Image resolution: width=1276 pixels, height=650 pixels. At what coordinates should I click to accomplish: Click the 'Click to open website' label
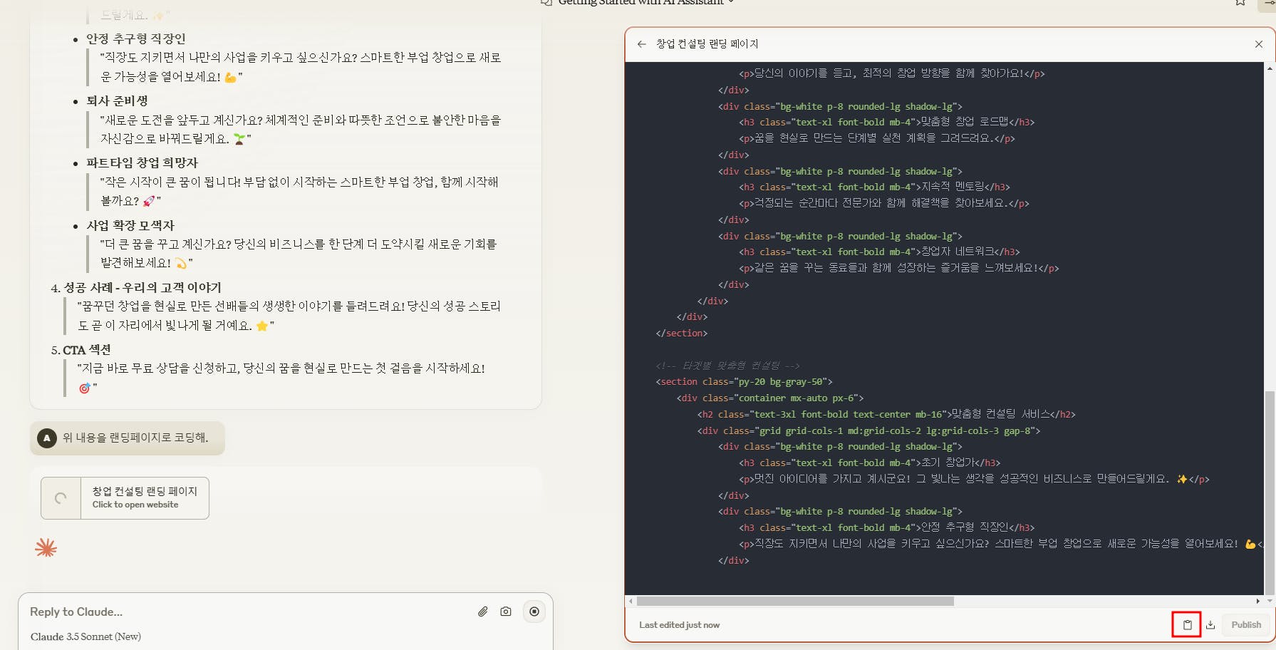[x=135, y=505]
